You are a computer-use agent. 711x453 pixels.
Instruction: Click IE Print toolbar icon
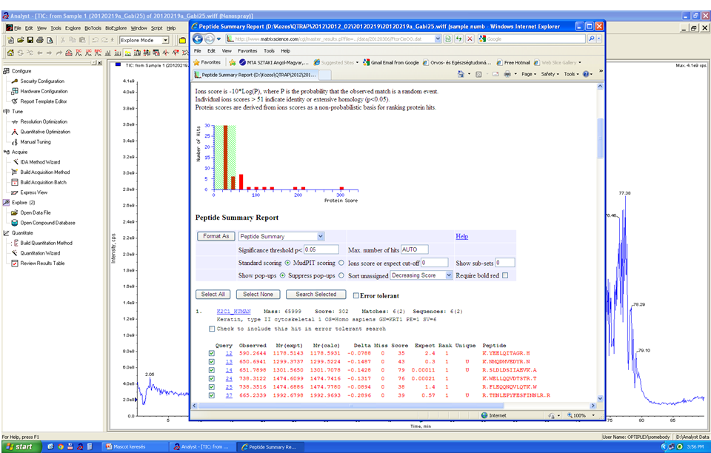507,74
